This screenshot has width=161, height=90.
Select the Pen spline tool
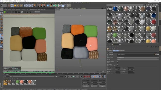51,5
